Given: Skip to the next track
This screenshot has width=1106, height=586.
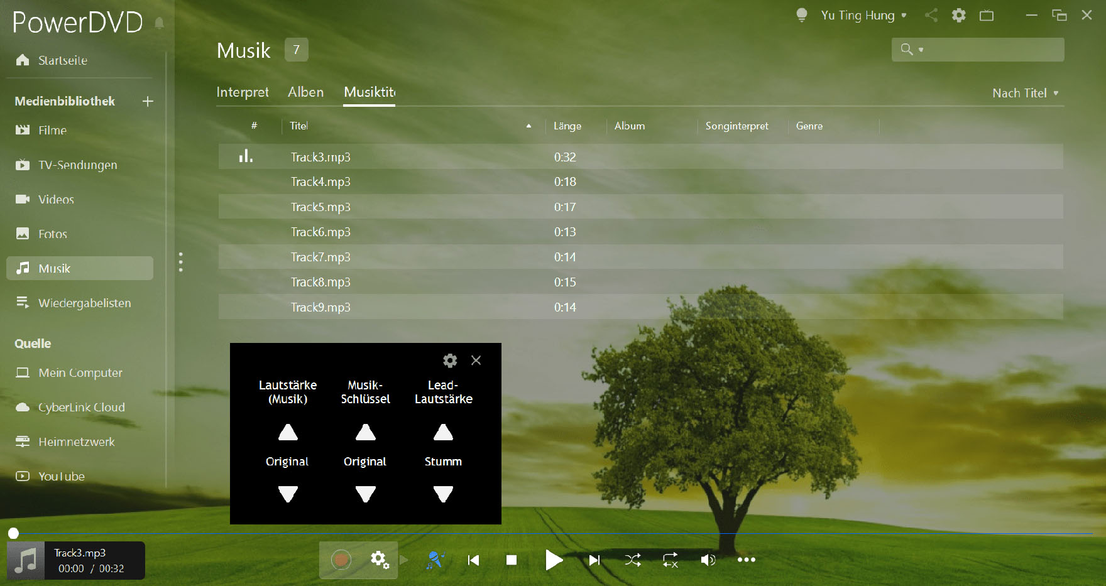Looking at the screenshot, I should coord(594,560).
